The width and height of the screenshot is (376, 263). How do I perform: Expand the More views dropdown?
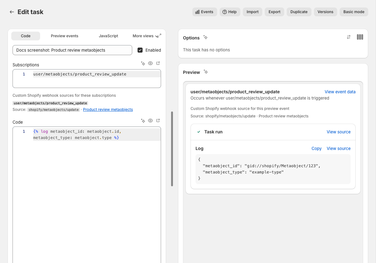point(146,36)
